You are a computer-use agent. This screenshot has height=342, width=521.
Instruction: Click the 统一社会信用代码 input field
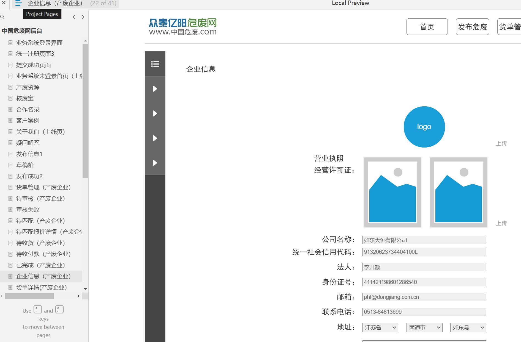[424, 252]
